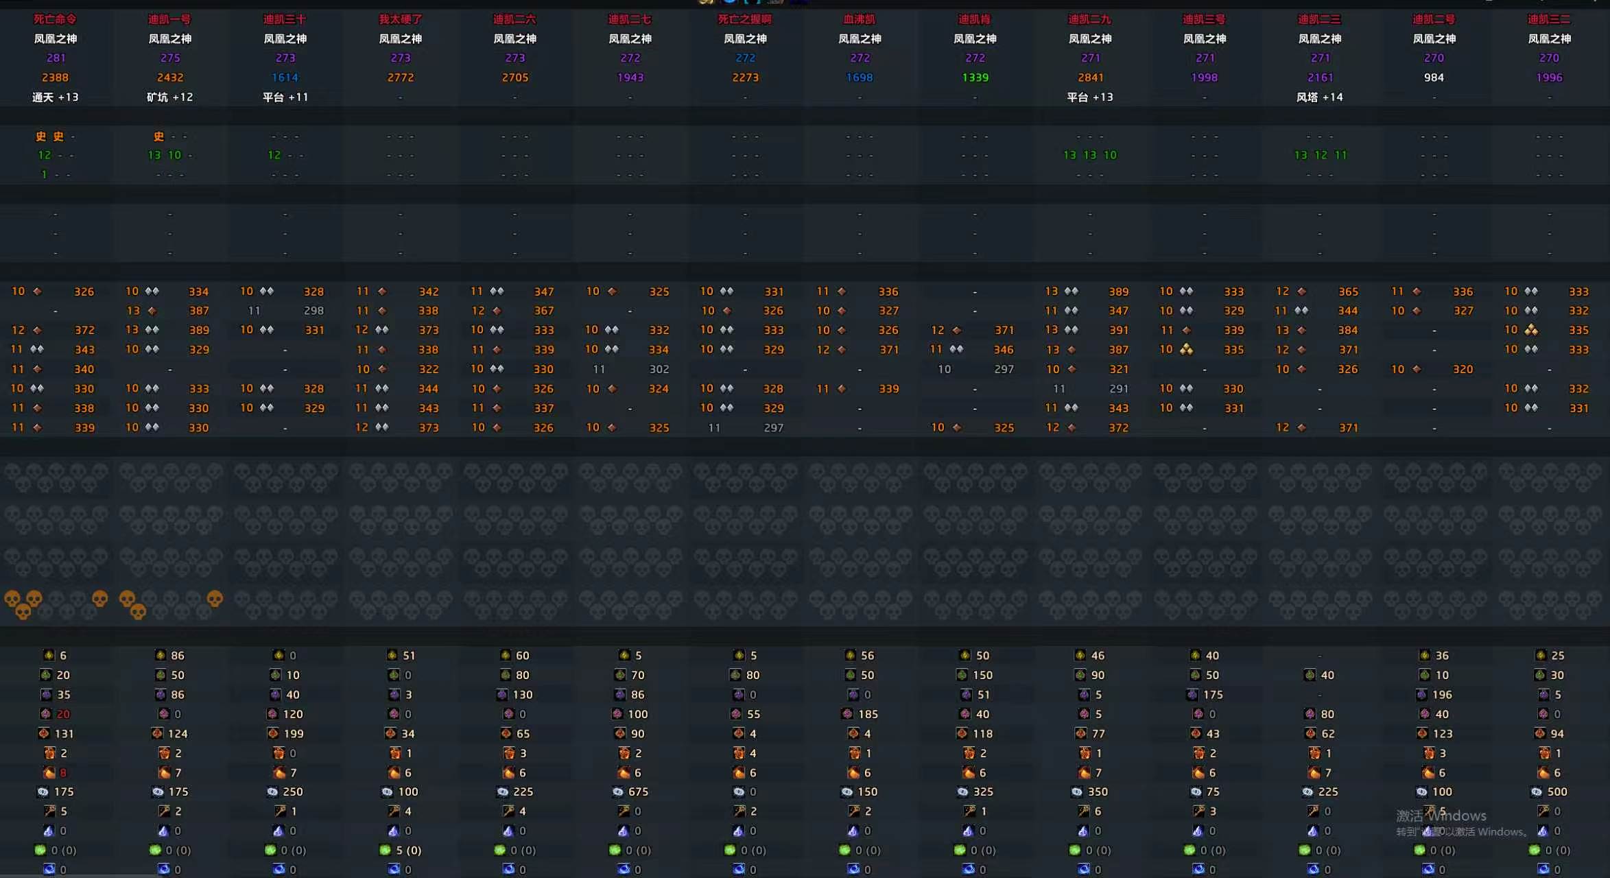The height and width of the screenshot is (878, 1610).
Task: Select the orange crest icon next to 199
Action: 274,733
